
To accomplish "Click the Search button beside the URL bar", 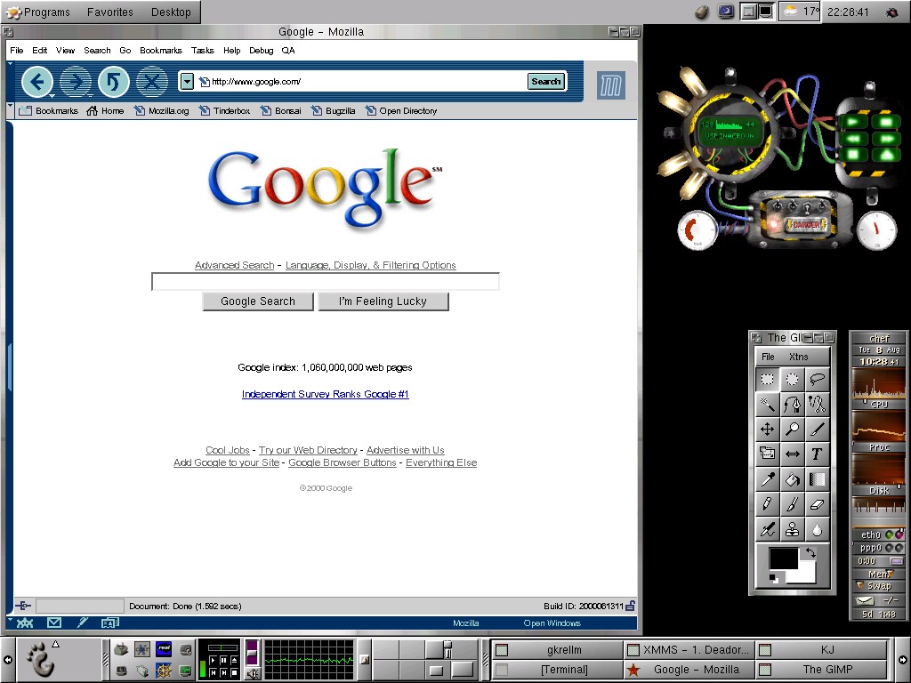I will (545, 81).
